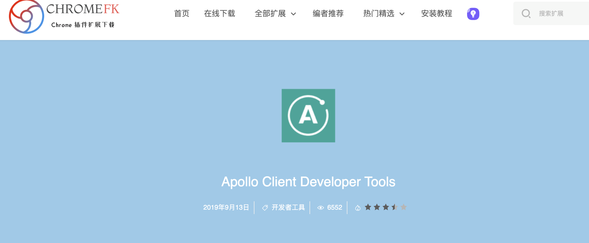Viewport: 589px width, 243px height.
Task: Click the 2019年9月13日 date text
Action: [226, 207]
